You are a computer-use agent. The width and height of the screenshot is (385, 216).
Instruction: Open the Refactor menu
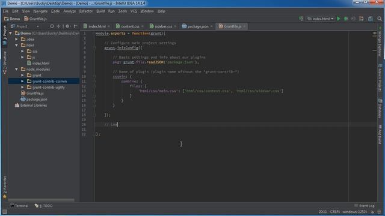pyautogui.click(x=86, y=11)
